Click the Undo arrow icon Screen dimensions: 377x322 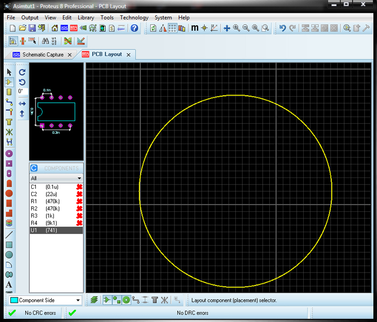(283, 28)
